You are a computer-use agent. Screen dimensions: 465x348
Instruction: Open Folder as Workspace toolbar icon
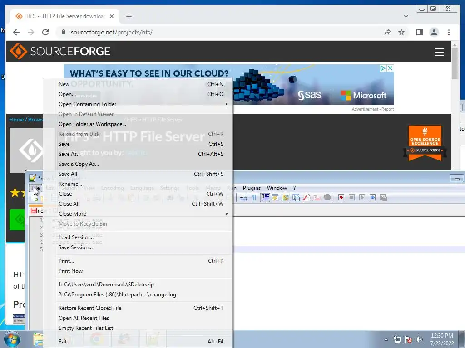(x=317, y=198)
